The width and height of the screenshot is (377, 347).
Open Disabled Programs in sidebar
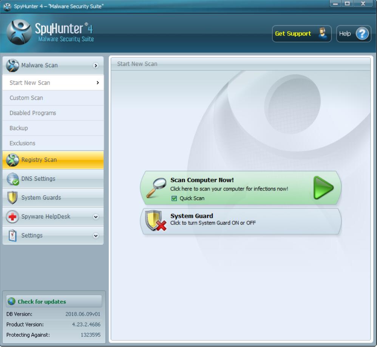click(53, 113)
